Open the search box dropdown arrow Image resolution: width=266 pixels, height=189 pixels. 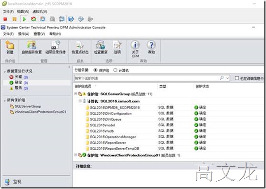(x=227, y=78)
